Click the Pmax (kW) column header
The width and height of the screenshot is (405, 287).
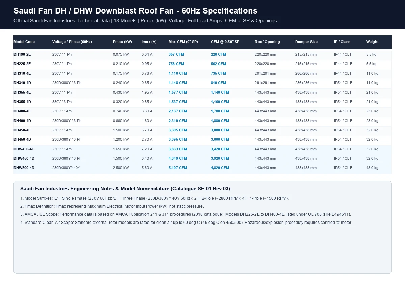(x=123, y=42)
